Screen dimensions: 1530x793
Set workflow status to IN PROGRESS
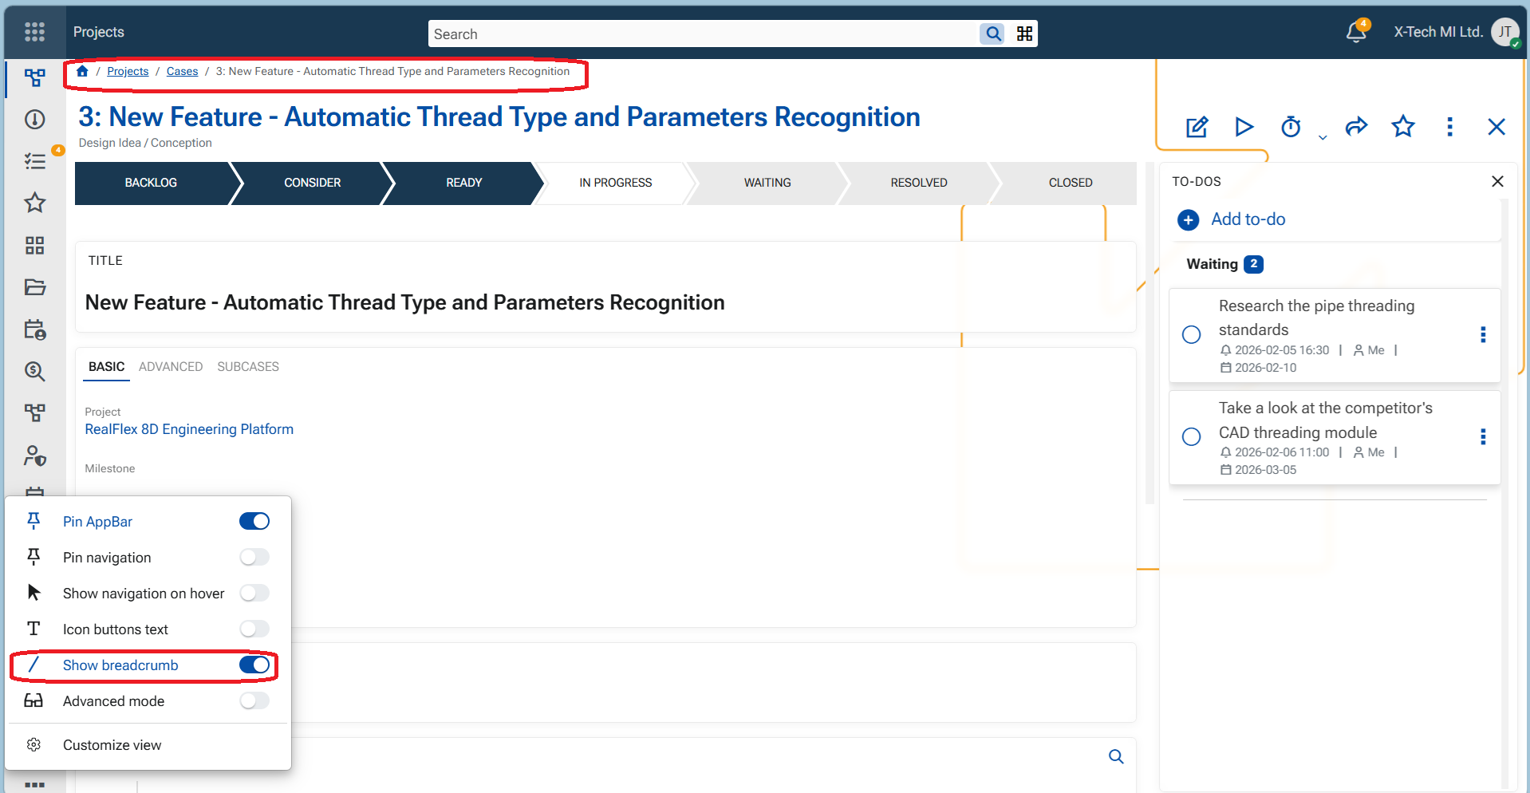click(615, 183)
